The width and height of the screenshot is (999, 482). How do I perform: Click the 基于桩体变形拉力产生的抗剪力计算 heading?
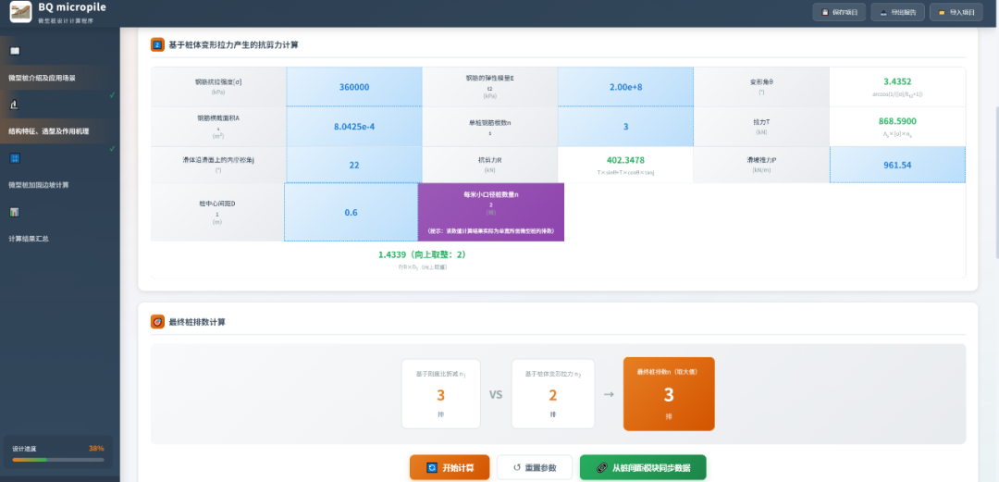click(x=234, y=45)
